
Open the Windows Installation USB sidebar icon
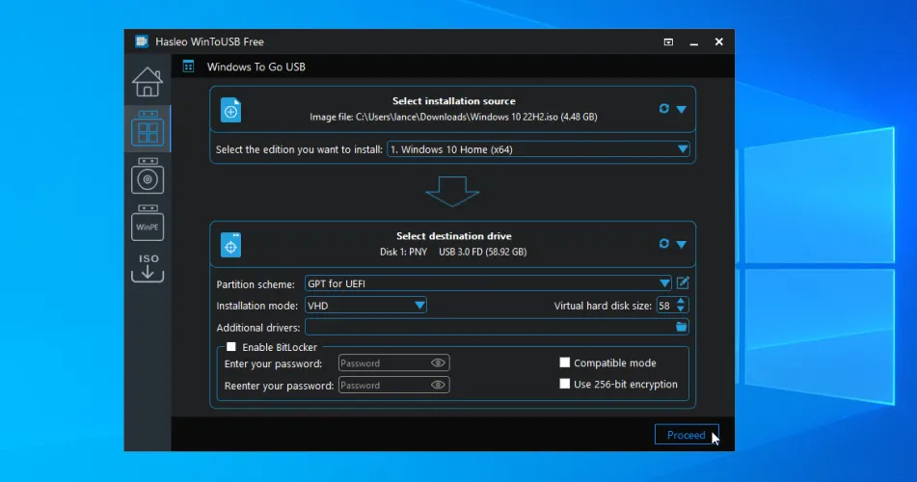tap(148, 176)
